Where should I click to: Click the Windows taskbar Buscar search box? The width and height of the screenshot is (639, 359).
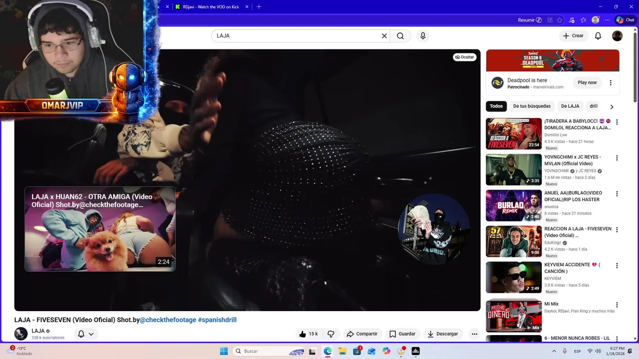[x=269, y=351]
